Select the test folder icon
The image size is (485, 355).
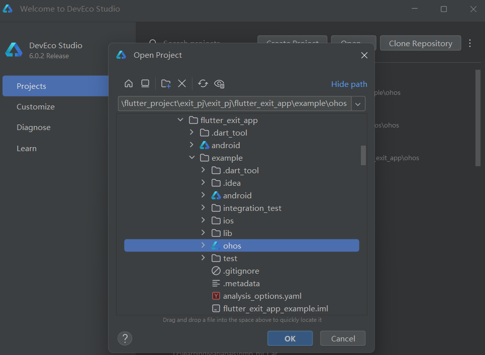coord(216,258)
